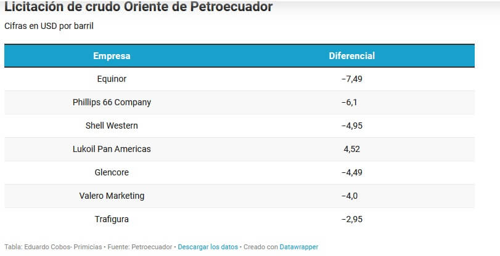This screenshot has height=256, width=500.
Task: Click the Empresa column header
Action: click(112, 56)
